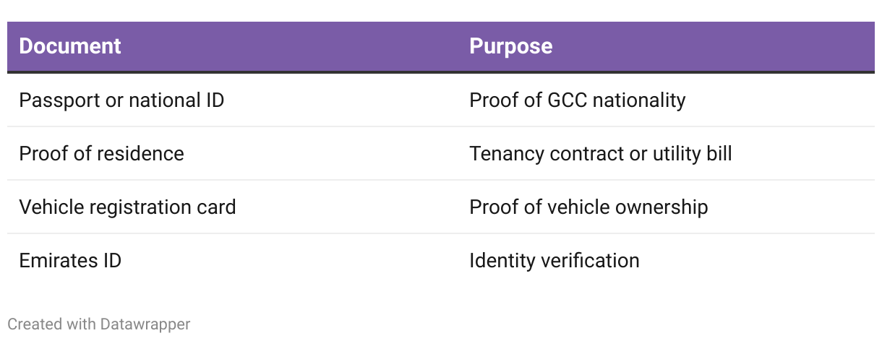Select the Passport or national ID cell
This screenshot has height=341, width=882.
coord(121,100)
